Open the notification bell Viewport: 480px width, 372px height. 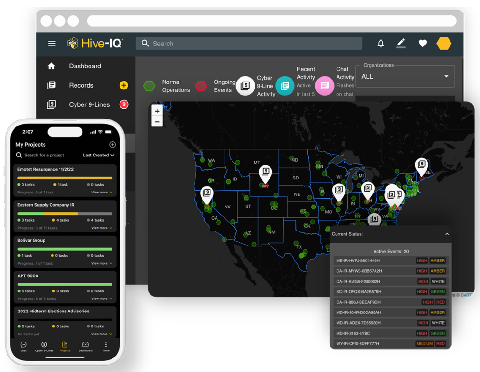click(x=381, y=43)
